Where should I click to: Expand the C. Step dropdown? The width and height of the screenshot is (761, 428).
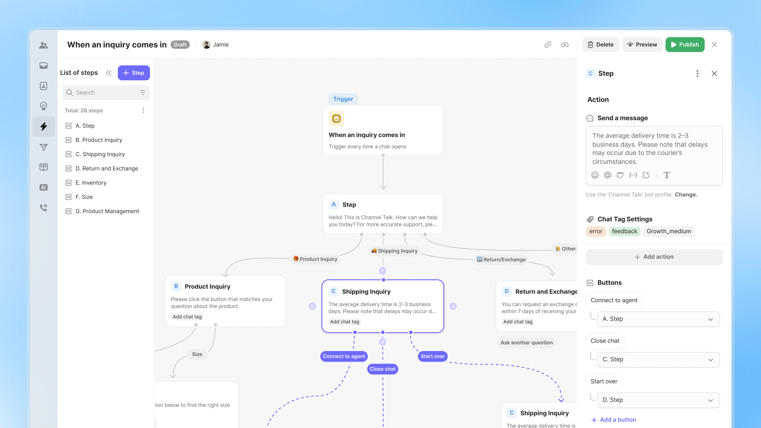pos(658,360)
